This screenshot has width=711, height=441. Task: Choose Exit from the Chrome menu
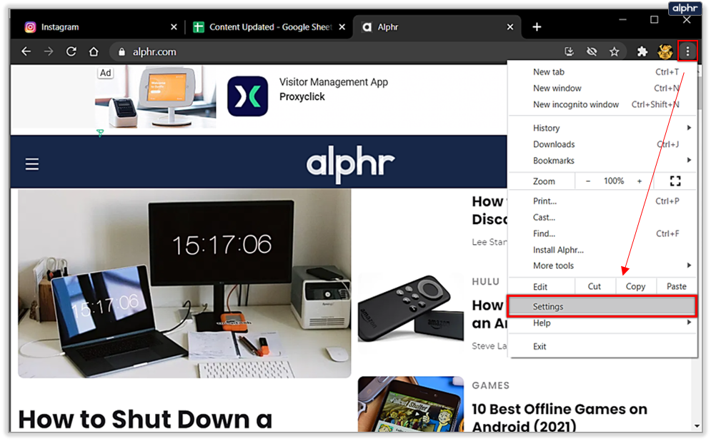(x=602, y=346)
